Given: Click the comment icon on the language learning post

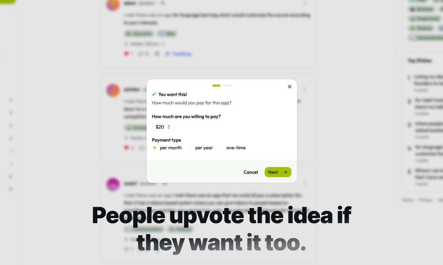Looking at the screenshot, I should coord(141,54).
